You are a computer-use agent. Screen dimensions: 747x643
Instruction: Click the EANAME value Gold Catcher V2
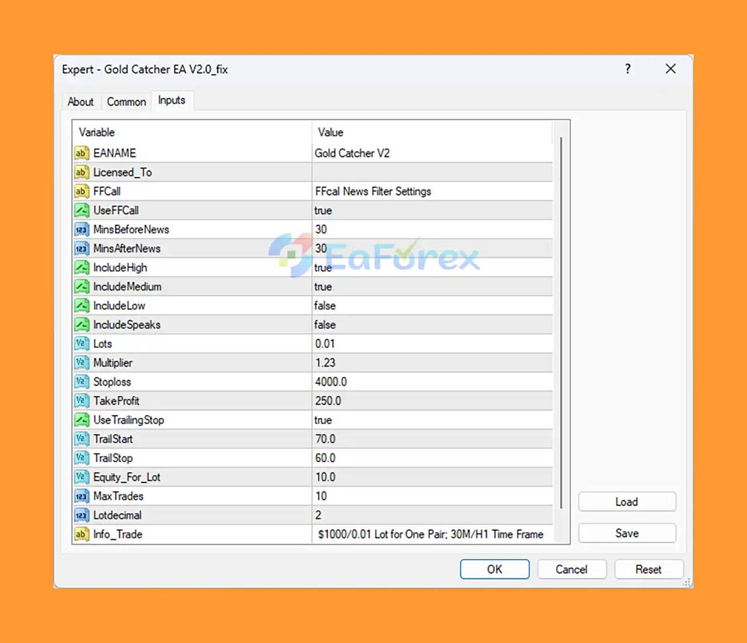pyautogui.click(x=352, y=153)
